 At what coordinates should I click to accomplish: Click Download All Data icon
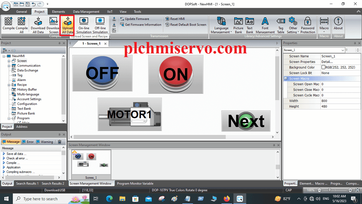tap(38, 25)
